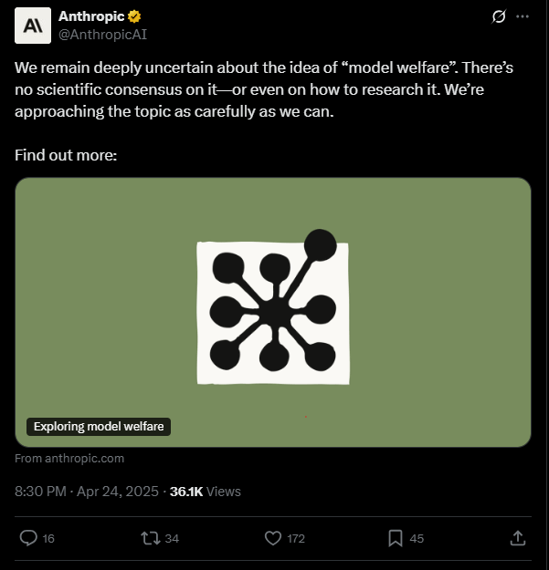Open the 8:30 PM Apr 24, 2025 timestamp
549x570 pixels.
coord(86,492)
